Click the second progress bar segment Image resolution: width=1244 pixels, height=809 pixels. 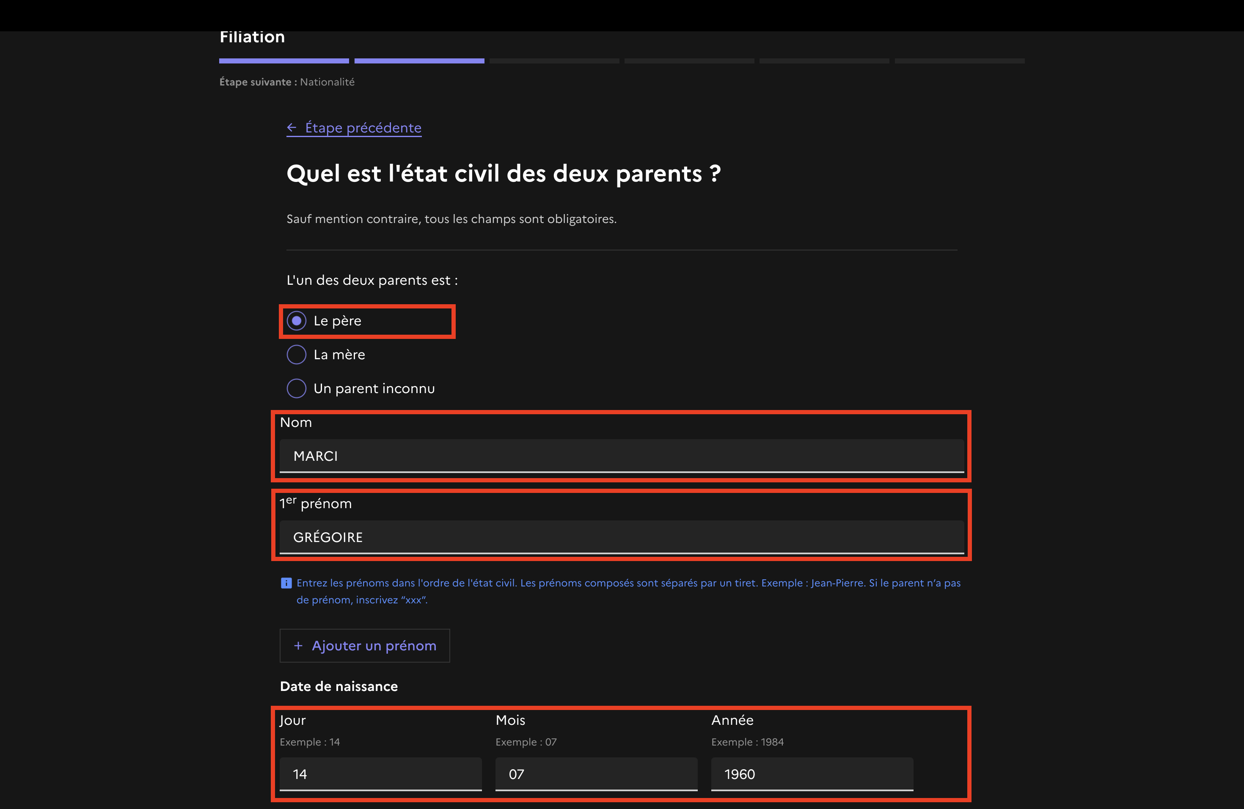tap(418, 60)
